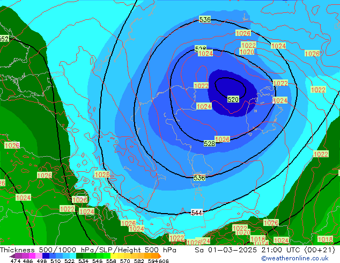Screen dimensions: 340x263
Task: Click the legend value 474
Action: (16, 261)
